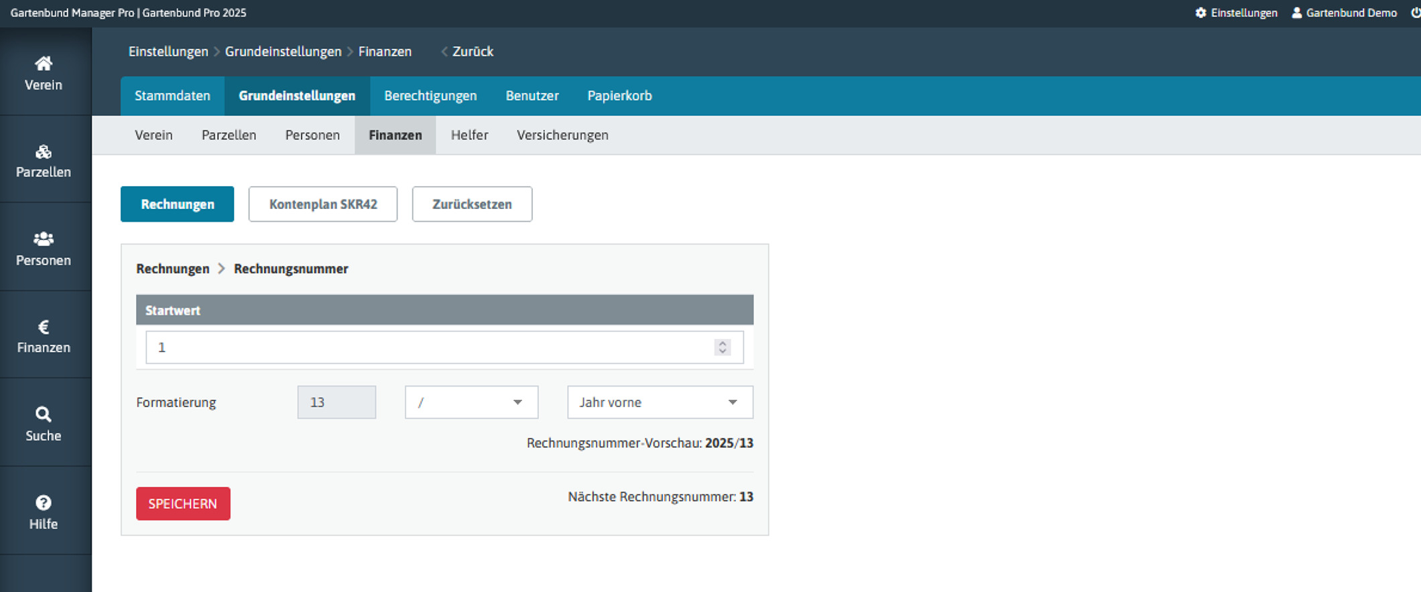Select Verein sub-tab
This screenshot has width=1421, height=592.
153,135
